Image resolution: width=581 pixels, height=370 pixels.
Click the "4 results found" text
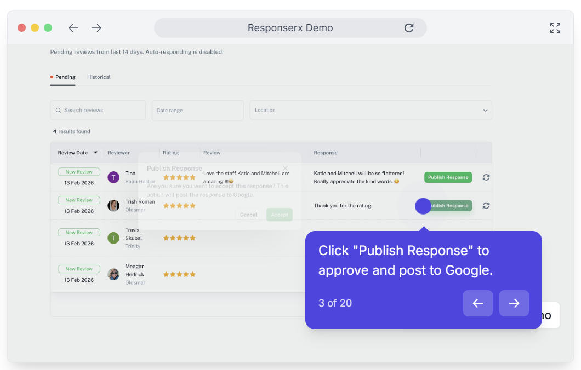point(71,131)
